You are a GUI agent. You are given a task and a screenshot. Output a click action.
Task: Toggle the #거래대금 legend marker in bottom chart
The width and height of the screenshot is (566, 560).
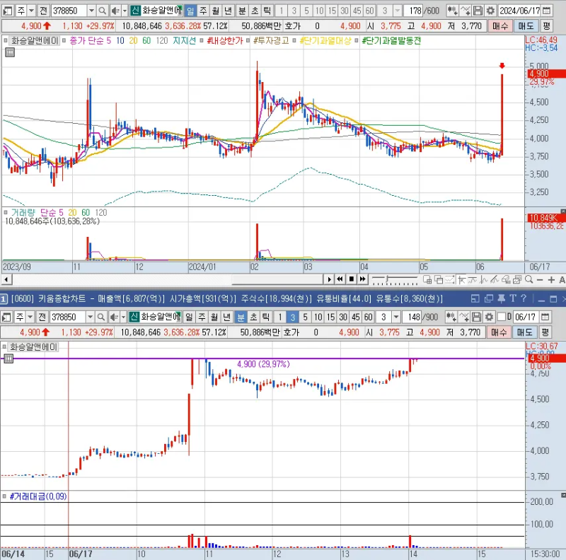(x=4, y=496)
